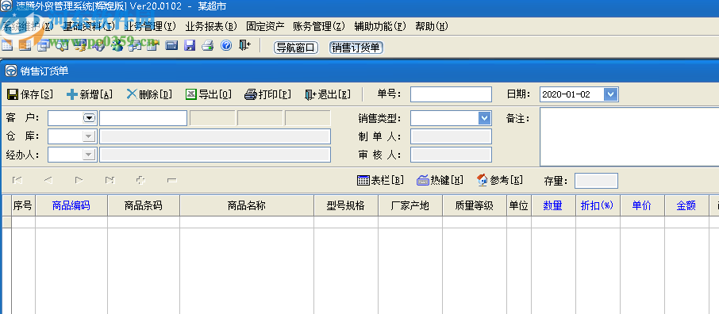
Task: Click the gold coins icon in the main toolbar
Action: (x=80, y=45)
